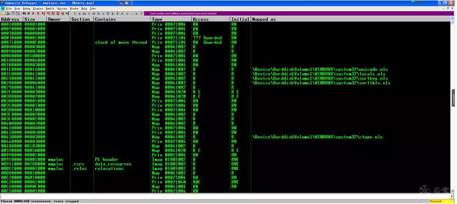
Task: Click the purple code auditor banner
Action: (298, 14)
